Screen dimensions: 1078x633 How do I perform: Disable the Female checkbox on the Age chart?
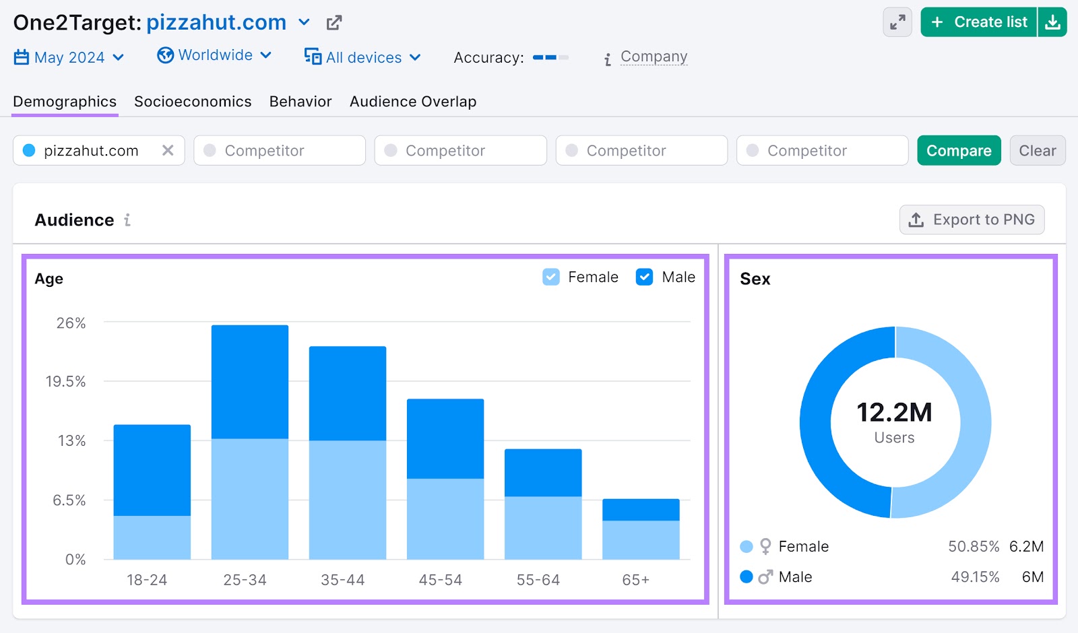coord(550,276)
